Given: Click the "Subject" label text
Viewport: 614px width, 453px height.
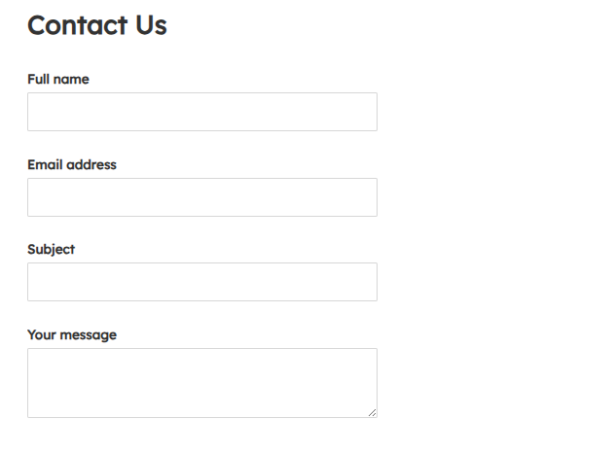Looking at the screenshot, I should 51,249.
